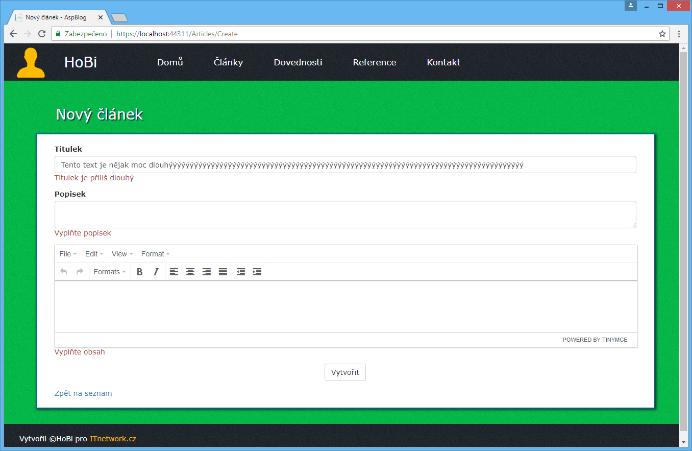This screenshot has width=692, height=451.
Task: Click the Redo arrow in the editor
Action: [80, 271]
